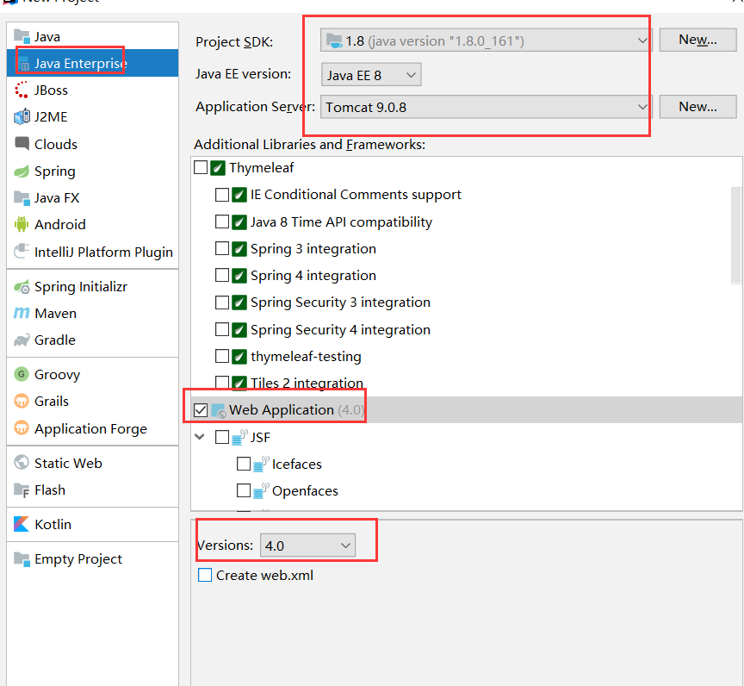Collapse the JSF tree node

[200, 437]
